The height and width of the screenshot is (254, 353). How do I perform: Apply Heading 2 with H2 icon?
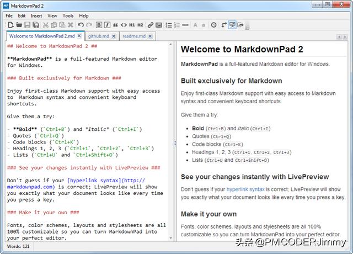click(x=140, y=25)
